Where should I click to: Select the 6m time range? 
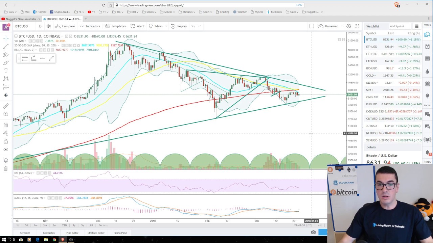pos(54,225)
